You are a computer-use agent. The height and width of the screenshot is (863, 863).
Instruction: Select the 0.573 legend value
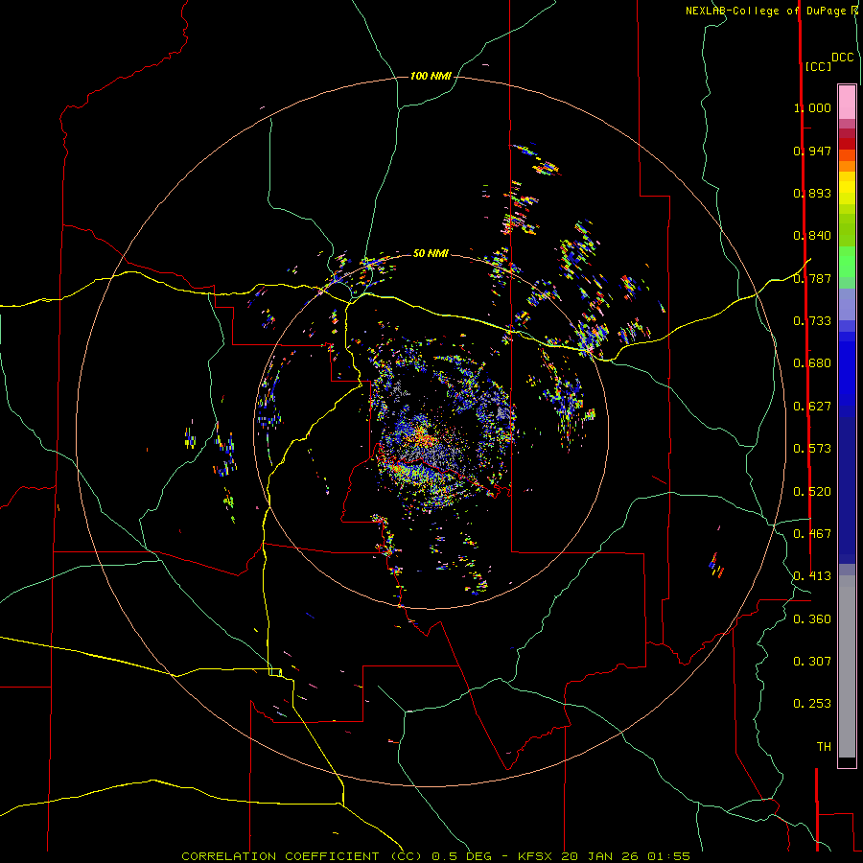click(x=812, y=449)
